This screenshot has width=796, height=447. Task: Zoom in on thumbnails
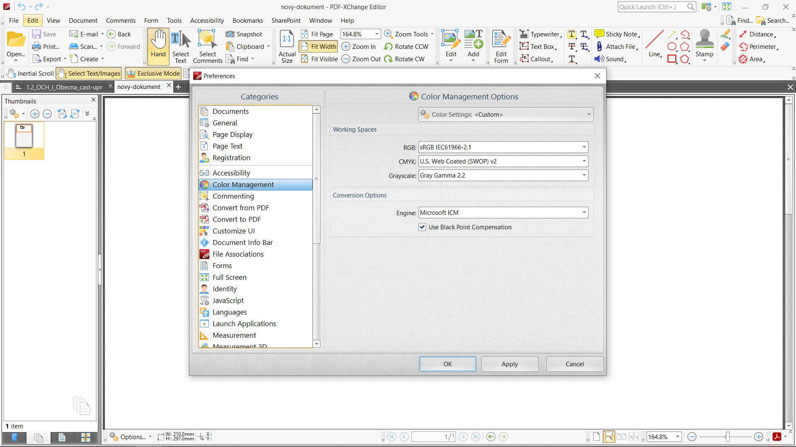(35, 114)
